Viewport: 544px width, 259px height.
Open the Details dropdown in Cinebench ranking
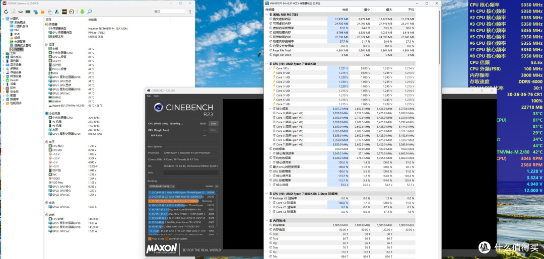pyautogui.click(x=217, y=186)
